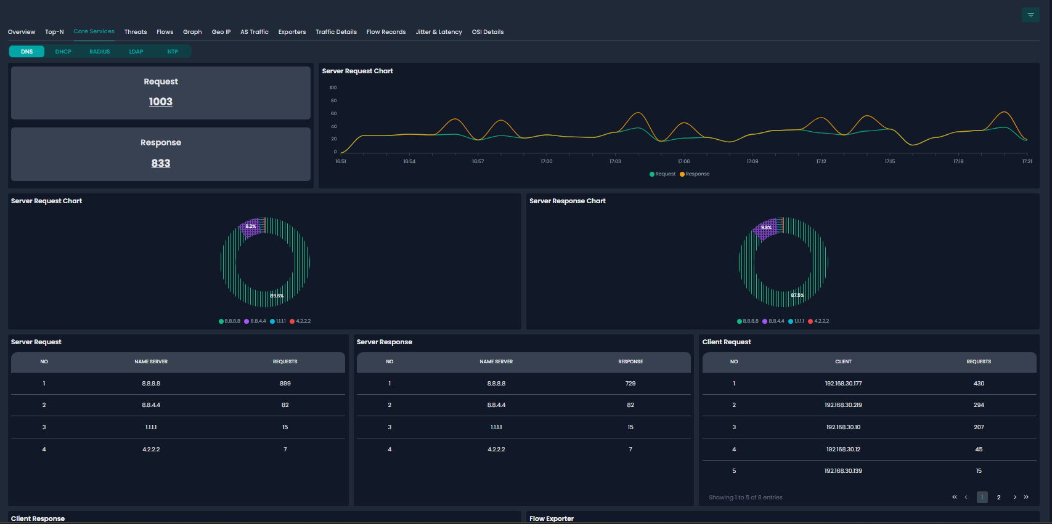Toggle Request series in line chart legend

pyautogui.click(x=663, y=174)
